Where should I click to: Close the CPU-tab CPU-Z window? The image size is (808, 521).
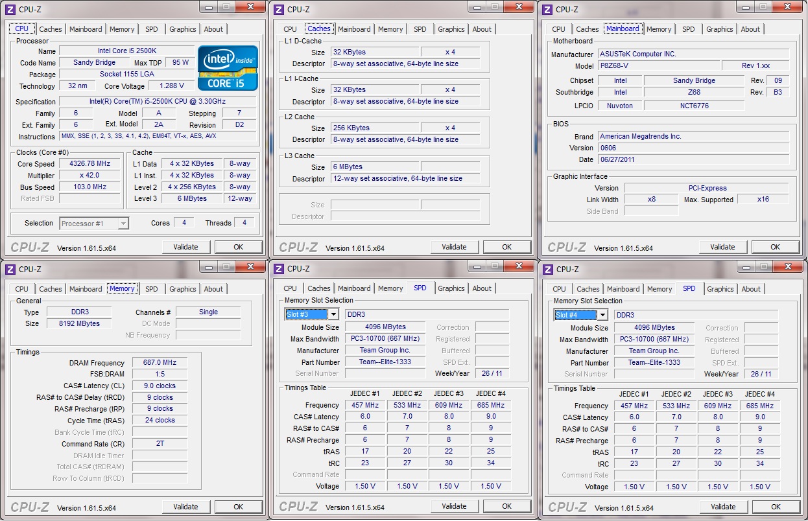pos(250,7)
